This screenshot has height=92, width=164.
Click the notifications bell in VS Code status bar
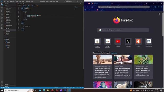pos(82,88)
